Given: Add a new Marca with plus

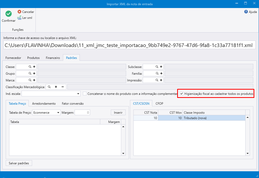Looking at the screenshot, I should (x=34, y=80).
